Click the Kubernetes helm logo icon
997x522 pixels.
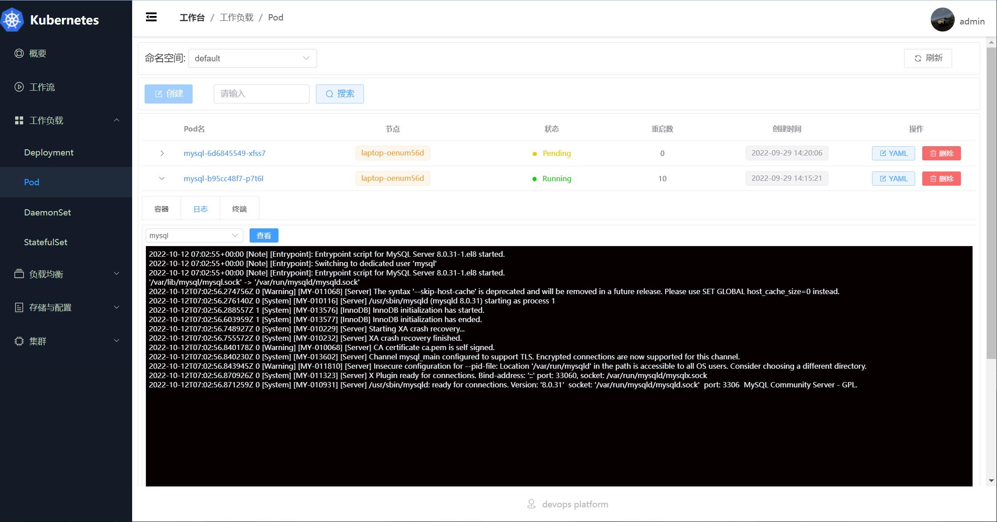click(12, 20)
